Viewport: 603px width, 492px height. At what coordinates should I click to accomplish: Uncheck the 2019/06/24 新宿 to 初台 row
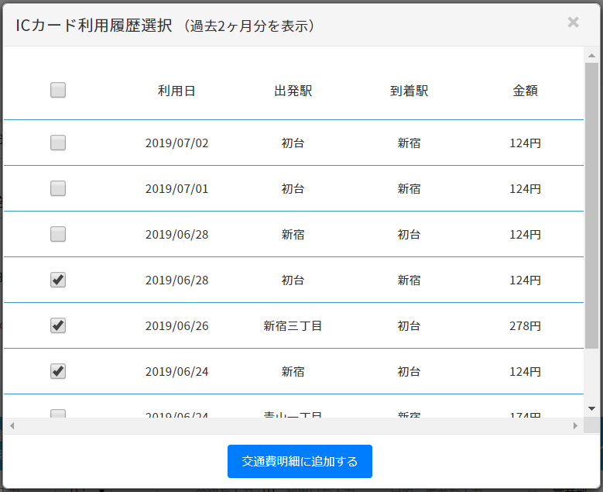58,371
